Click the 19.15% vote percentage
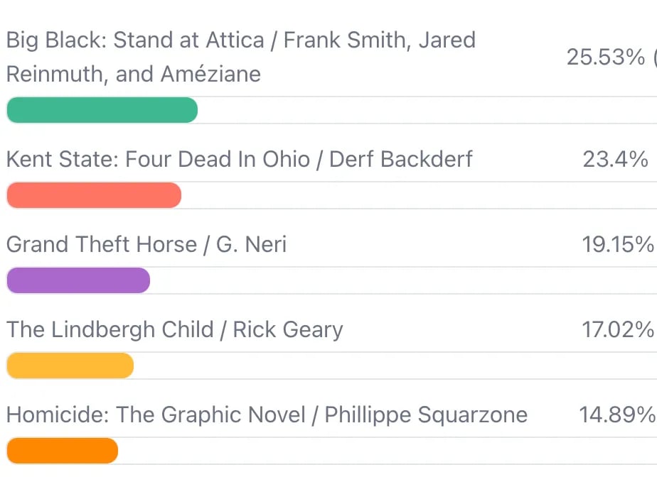The width and height of the screenshot is (657, 494). 617,244
